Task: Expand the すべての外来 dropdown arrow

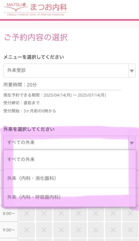Action: (132, 143)
